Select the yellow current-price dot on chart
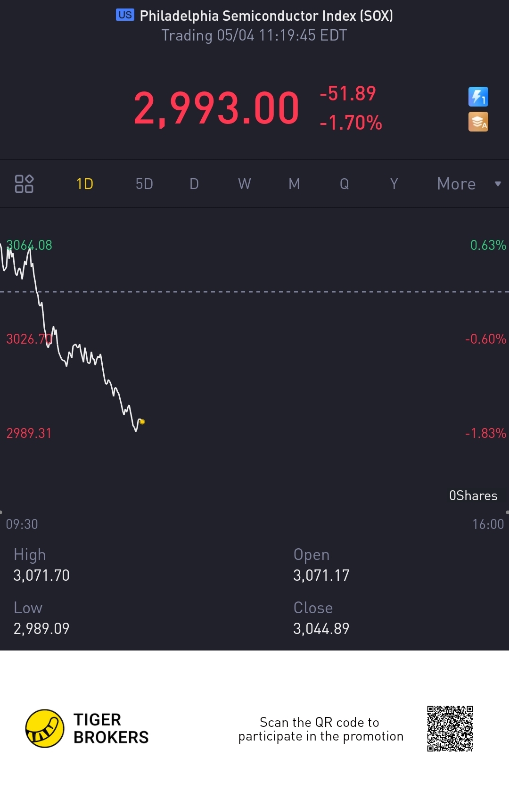The height and width of the screenshot is (807, 509). pos(142,422)
